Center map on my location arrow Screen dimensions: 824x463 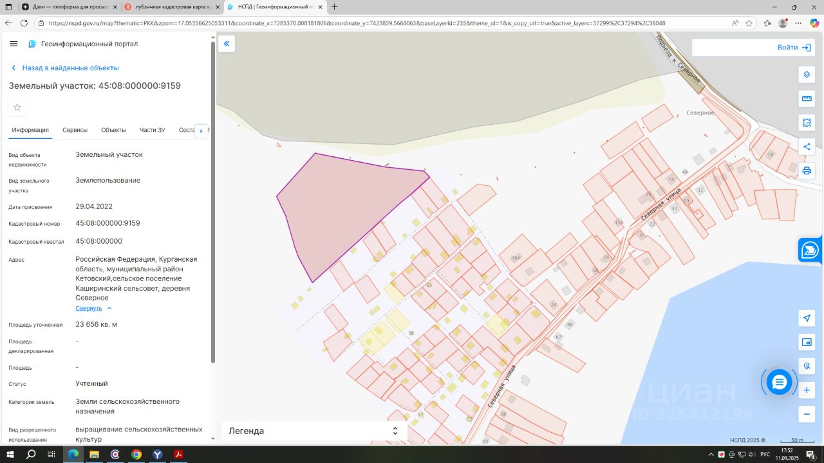point(807,318)
